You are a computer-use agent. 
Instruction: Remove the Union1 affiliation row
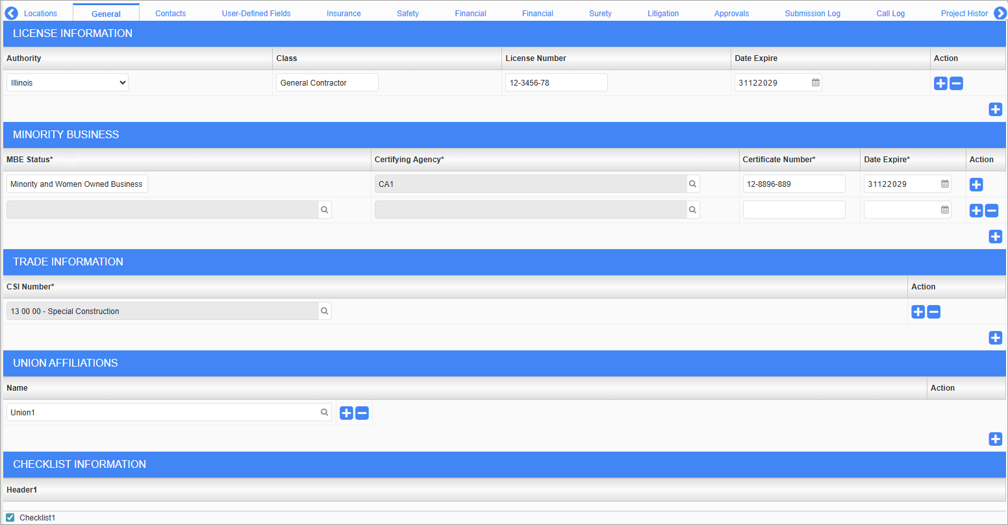tap(362, 413)
